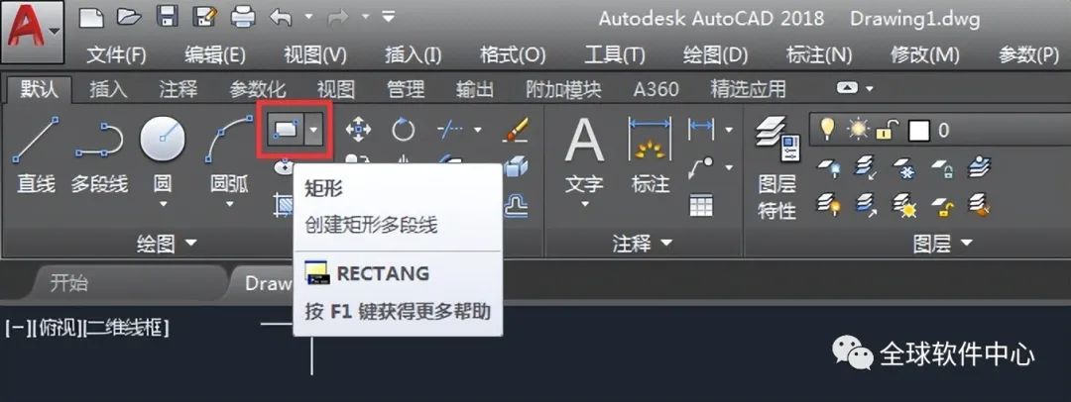Expand the 圆 circle options arrow
This screenshot has height=402, width=1071.
pyautogui.click(x=163, y=203)
